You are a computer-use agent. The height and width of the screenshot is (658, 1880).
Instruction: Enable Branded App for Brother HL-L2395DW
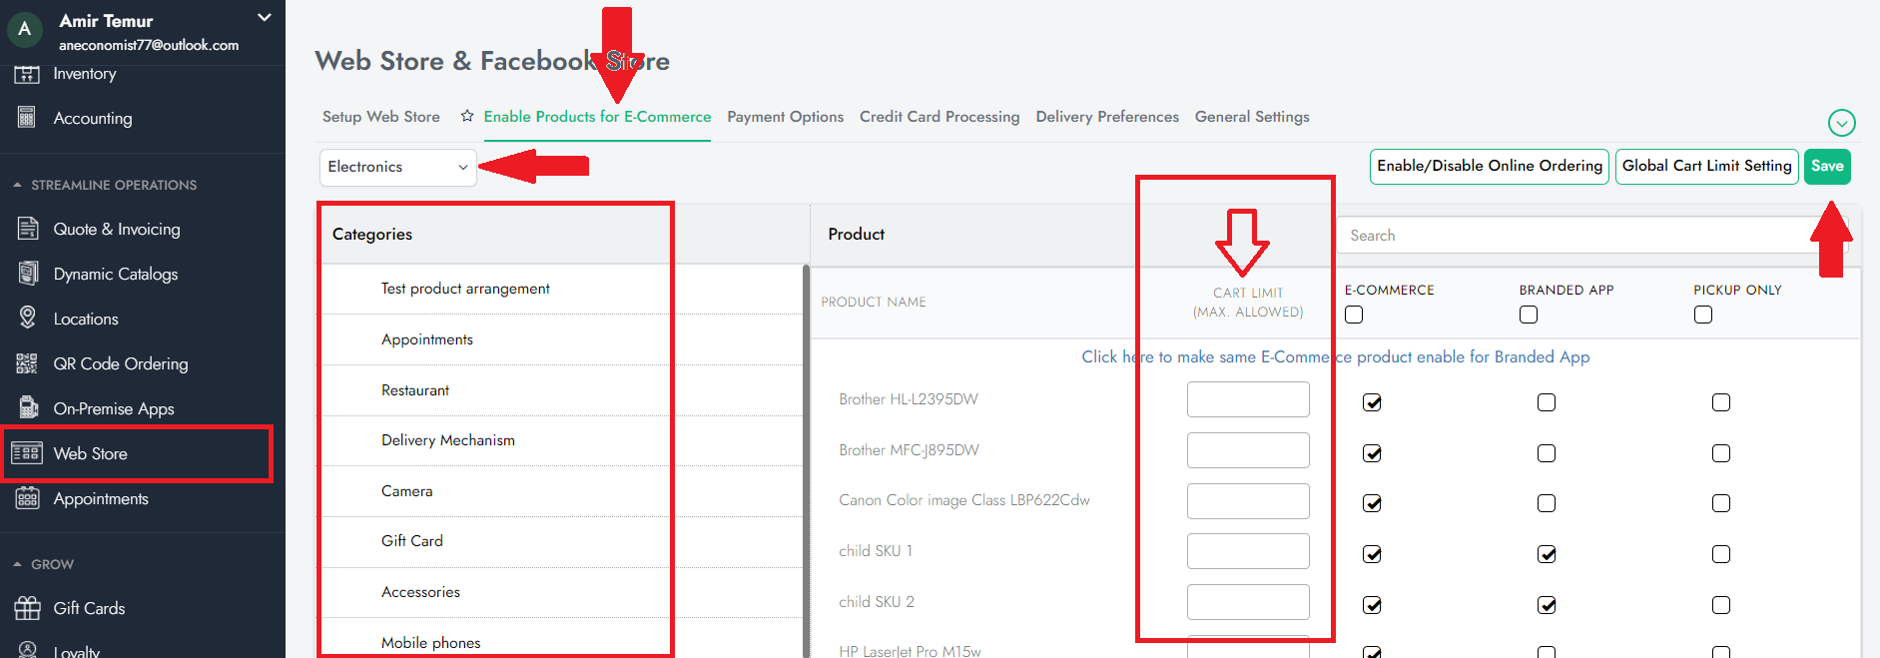click(1547, 402)
